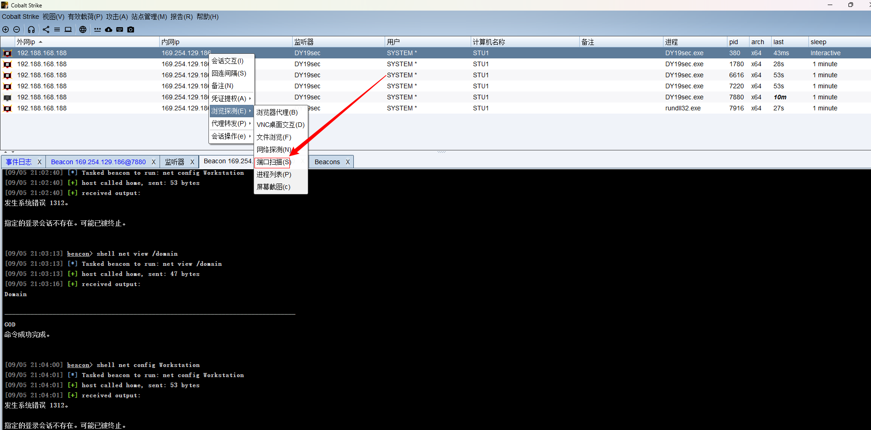Sort by the 备注 column header
This screenshot has width=871, height=430.
click(x=621, y=42)
